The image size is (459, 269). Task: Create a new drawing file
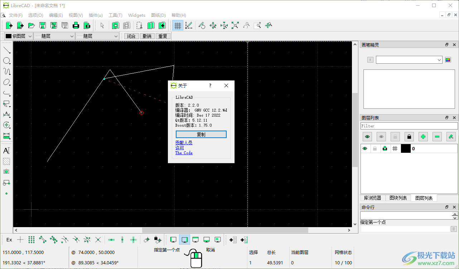point(9,25)
